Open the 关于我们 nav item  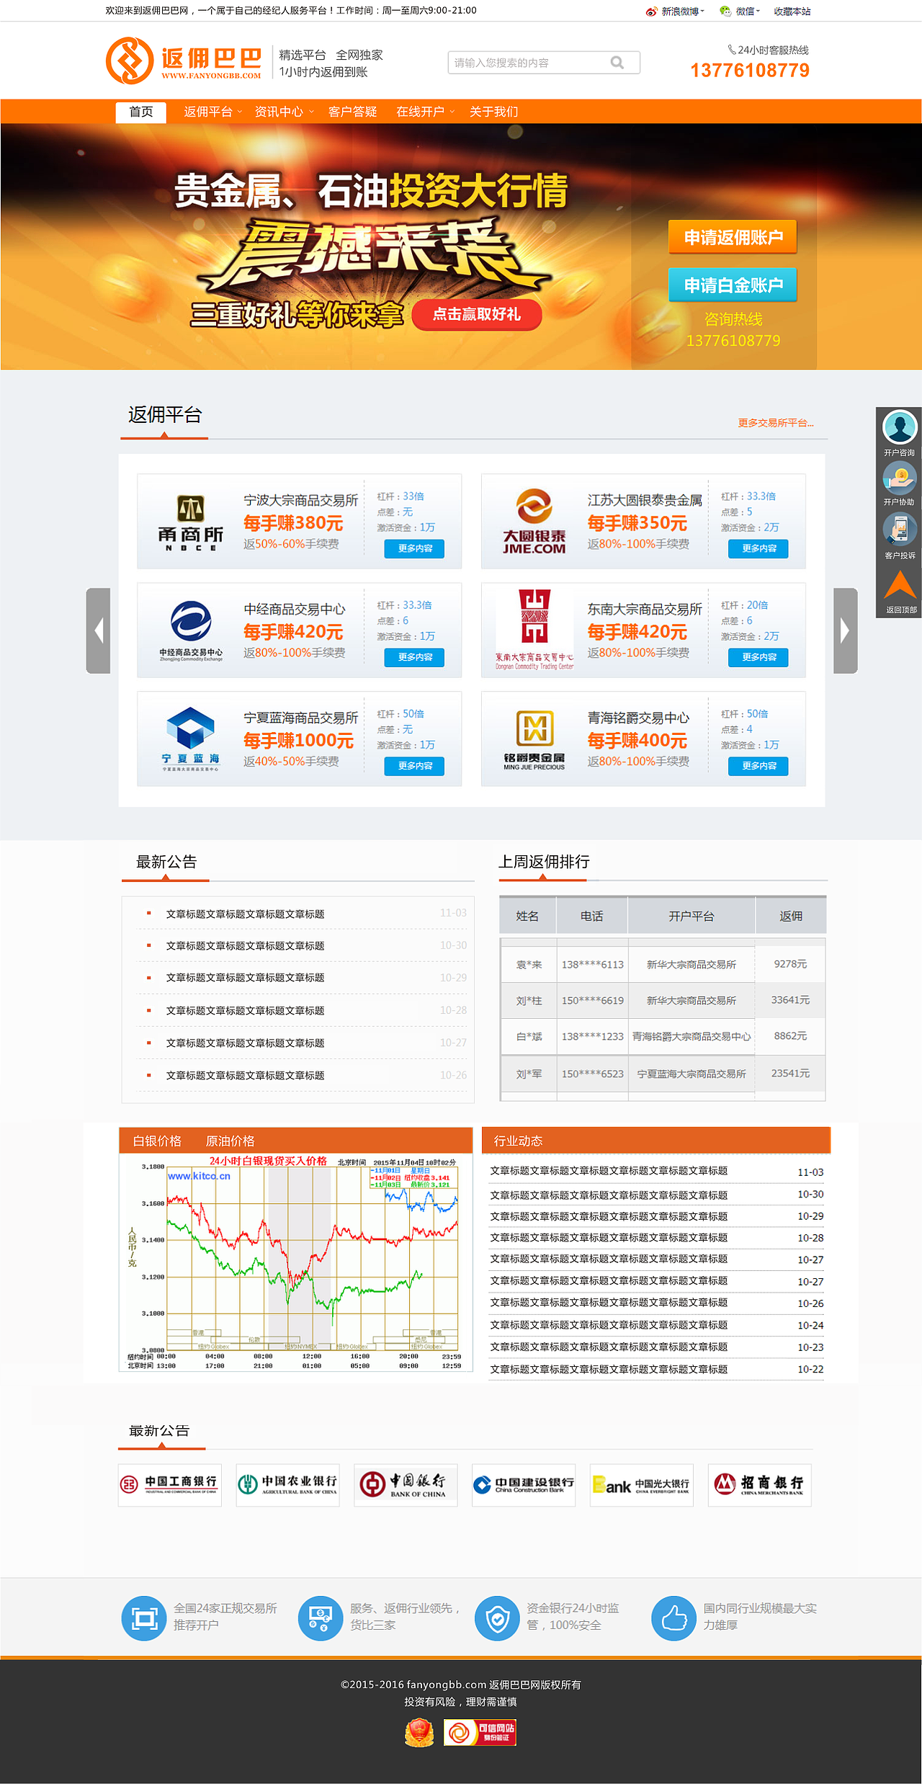[494, 112]
